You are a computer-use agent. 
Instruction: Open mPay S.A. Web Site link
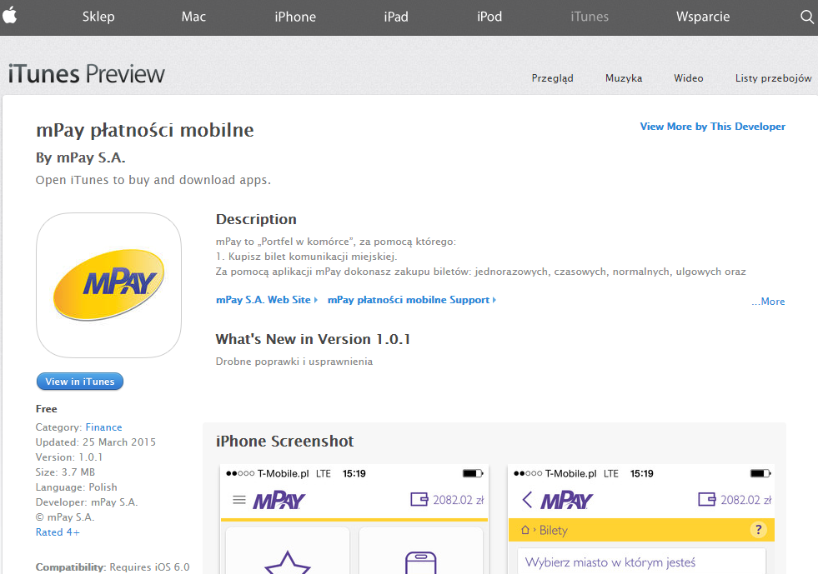tap(267, 300)
